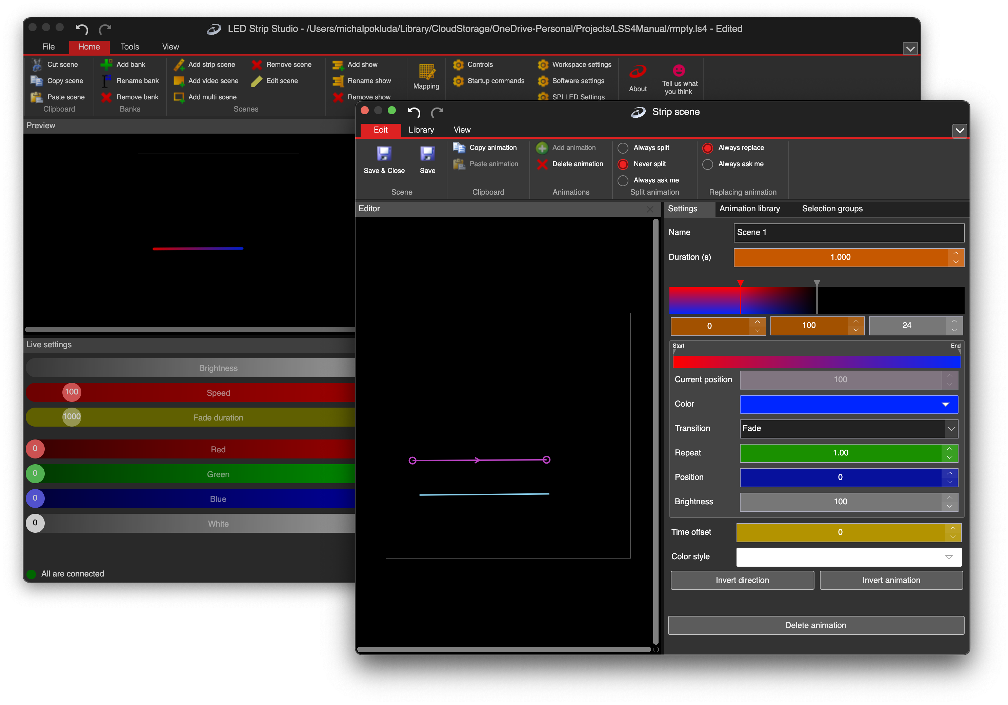Increase Repeat value with up arrow

click(949, 449)
